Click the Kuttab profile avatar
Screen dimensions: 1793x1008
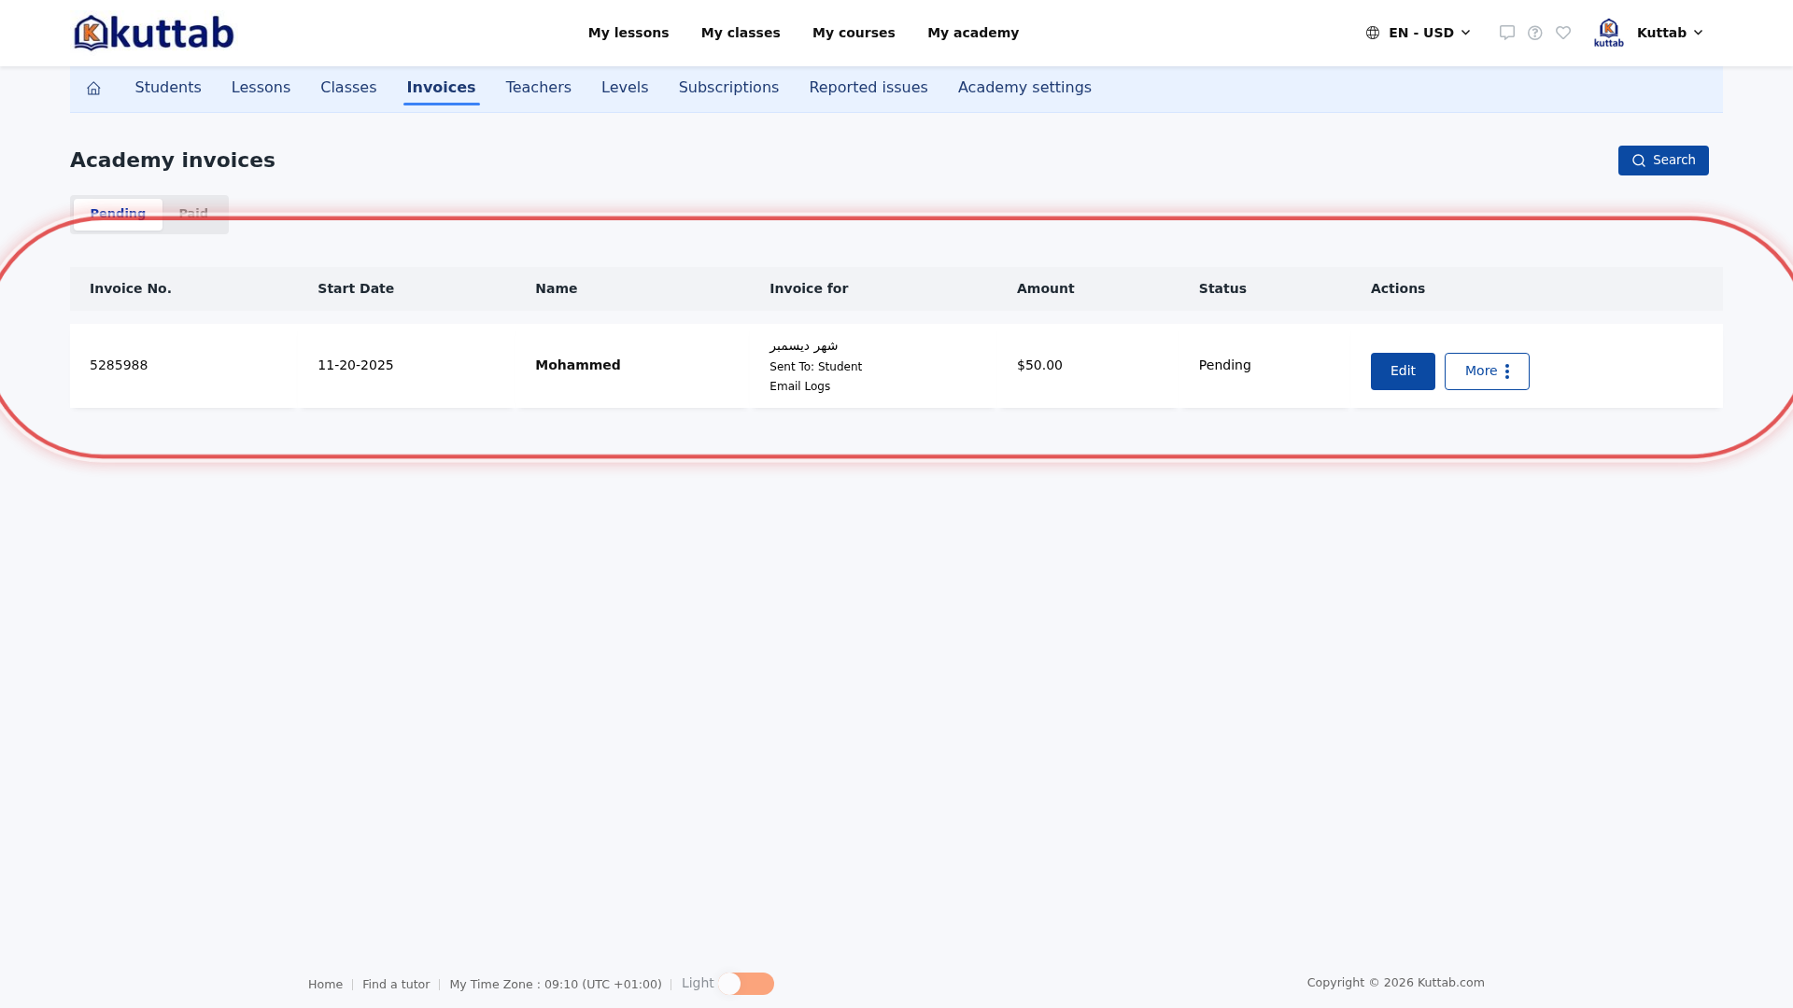tap(1608, 33)
